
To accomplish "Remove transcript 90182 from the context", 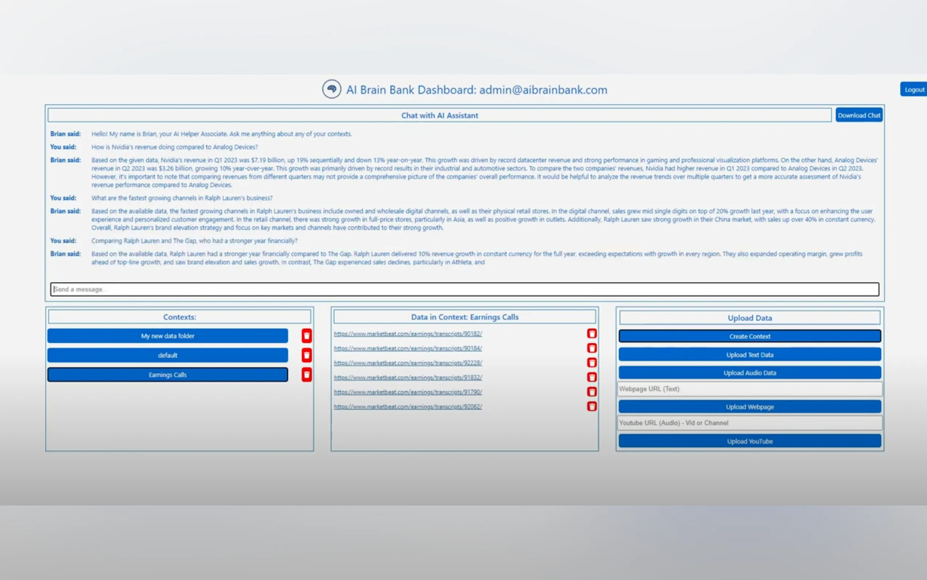I will [x=592, y=333].
